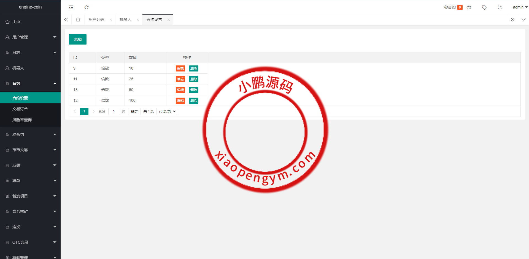Expand the 用户管理 sidebar menu
The height and width of the screenshot is (259, 529).
(x=30, y=37)
